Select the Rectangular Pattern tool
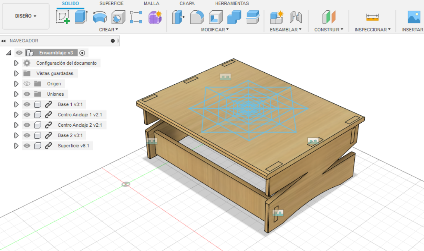 tap(136, 17)
